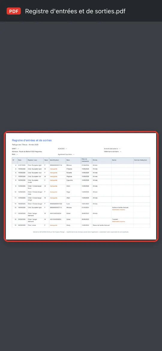162x351 pixels.
Task: Select the name cell Mimoux
Action: (69, 165)
